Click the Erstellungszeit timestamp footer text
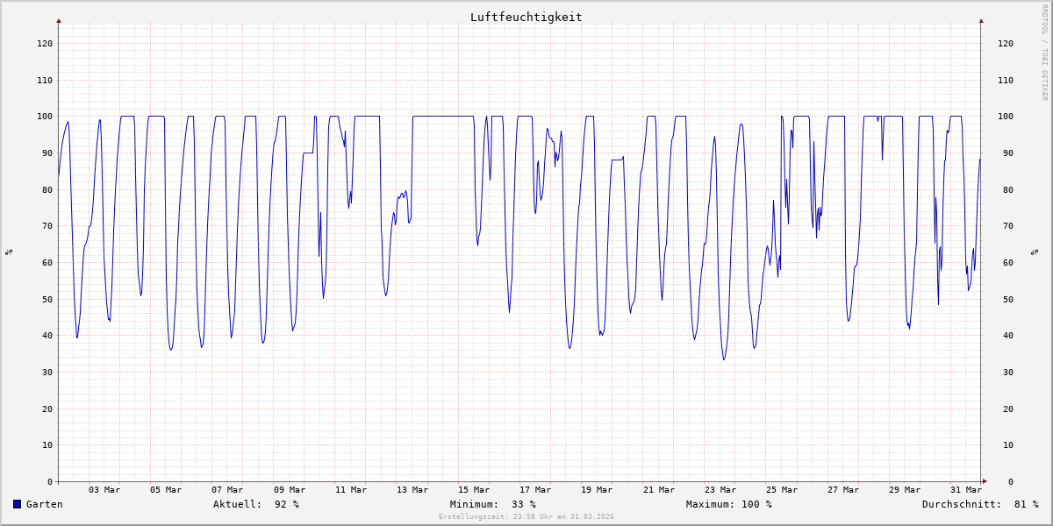This screenshot has height=526, width=1053. [x=526, y=517]
